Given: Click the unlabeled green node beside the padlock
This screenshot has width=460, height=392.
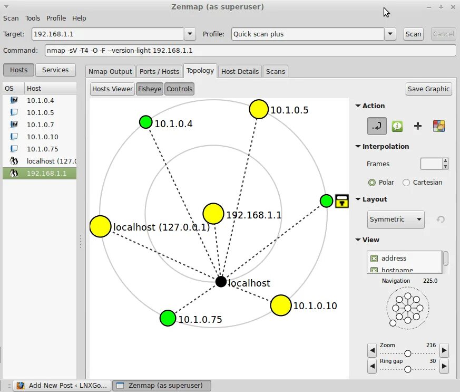Looking at the screenshot, I should [326, 201].
